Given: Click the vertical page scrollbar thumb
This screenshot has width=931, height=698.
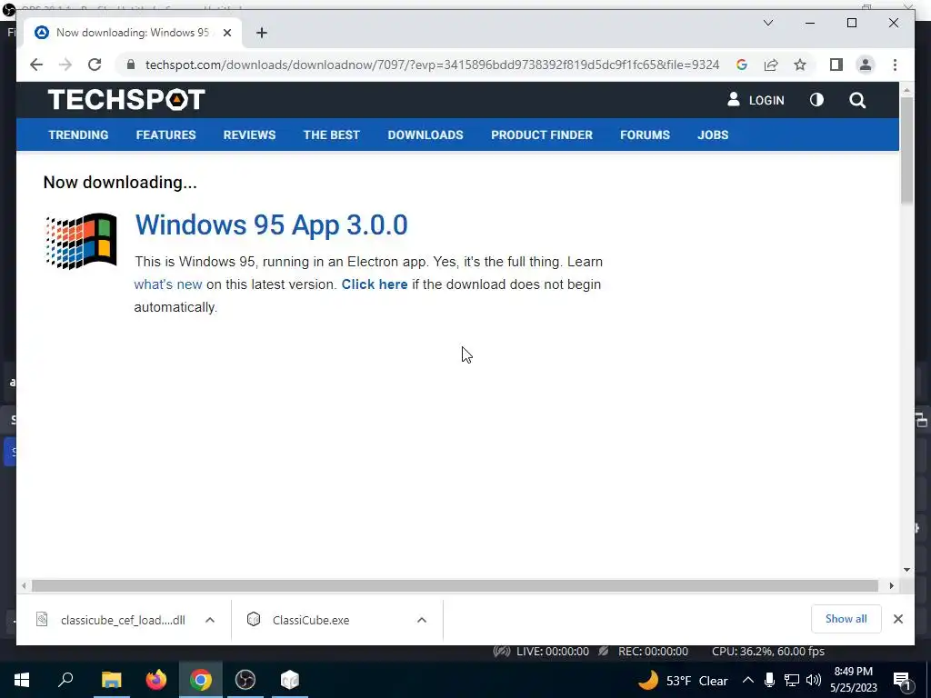Looking at the screenshot, I should [x=906, y=150].
